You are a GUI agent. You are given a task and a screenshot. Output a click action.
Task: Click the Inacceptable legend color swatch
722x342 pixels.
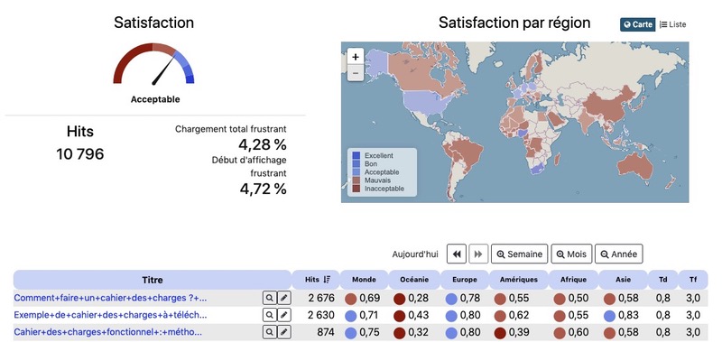tap(356, 189)
